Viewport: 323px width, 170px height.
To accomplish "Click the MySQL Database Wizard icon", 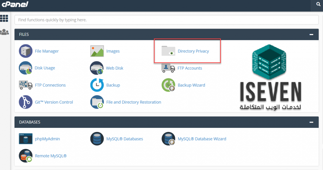I will click(x=168, y=139).
